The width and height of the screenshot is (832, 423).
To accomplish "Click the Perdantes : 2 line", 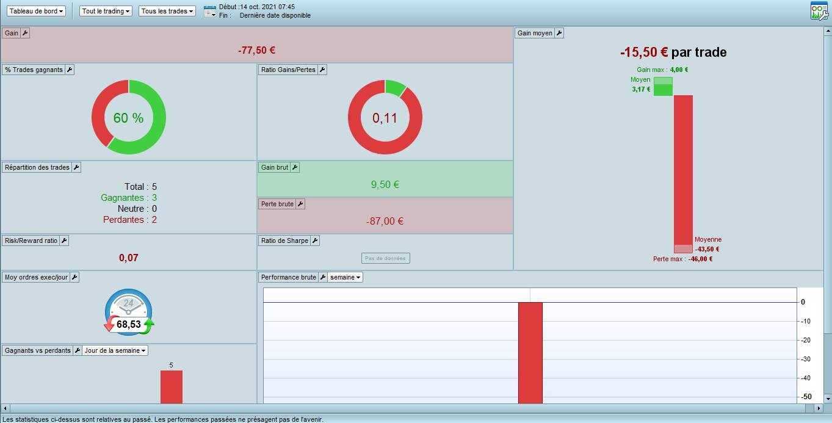I will (x=130, y=220).
